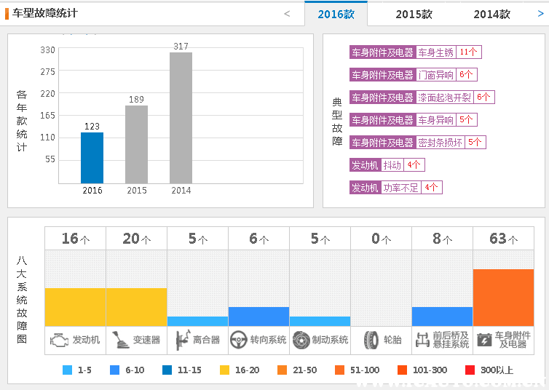549x390 pixels.
Task: Click the 发动机 功率不足 fault tag
Action: pos(401,188)
